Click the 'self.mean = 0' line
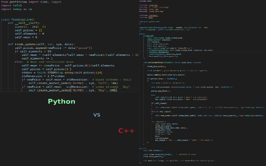The height and width of the screenshot is (166, 266). 26,37
